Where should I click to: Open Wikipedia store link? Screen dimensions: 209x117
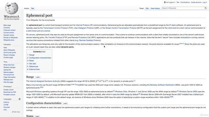[9, 40]
